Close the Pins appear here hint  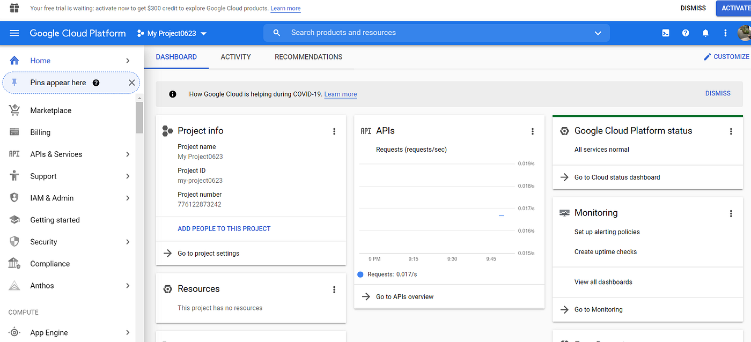[132, 83]
